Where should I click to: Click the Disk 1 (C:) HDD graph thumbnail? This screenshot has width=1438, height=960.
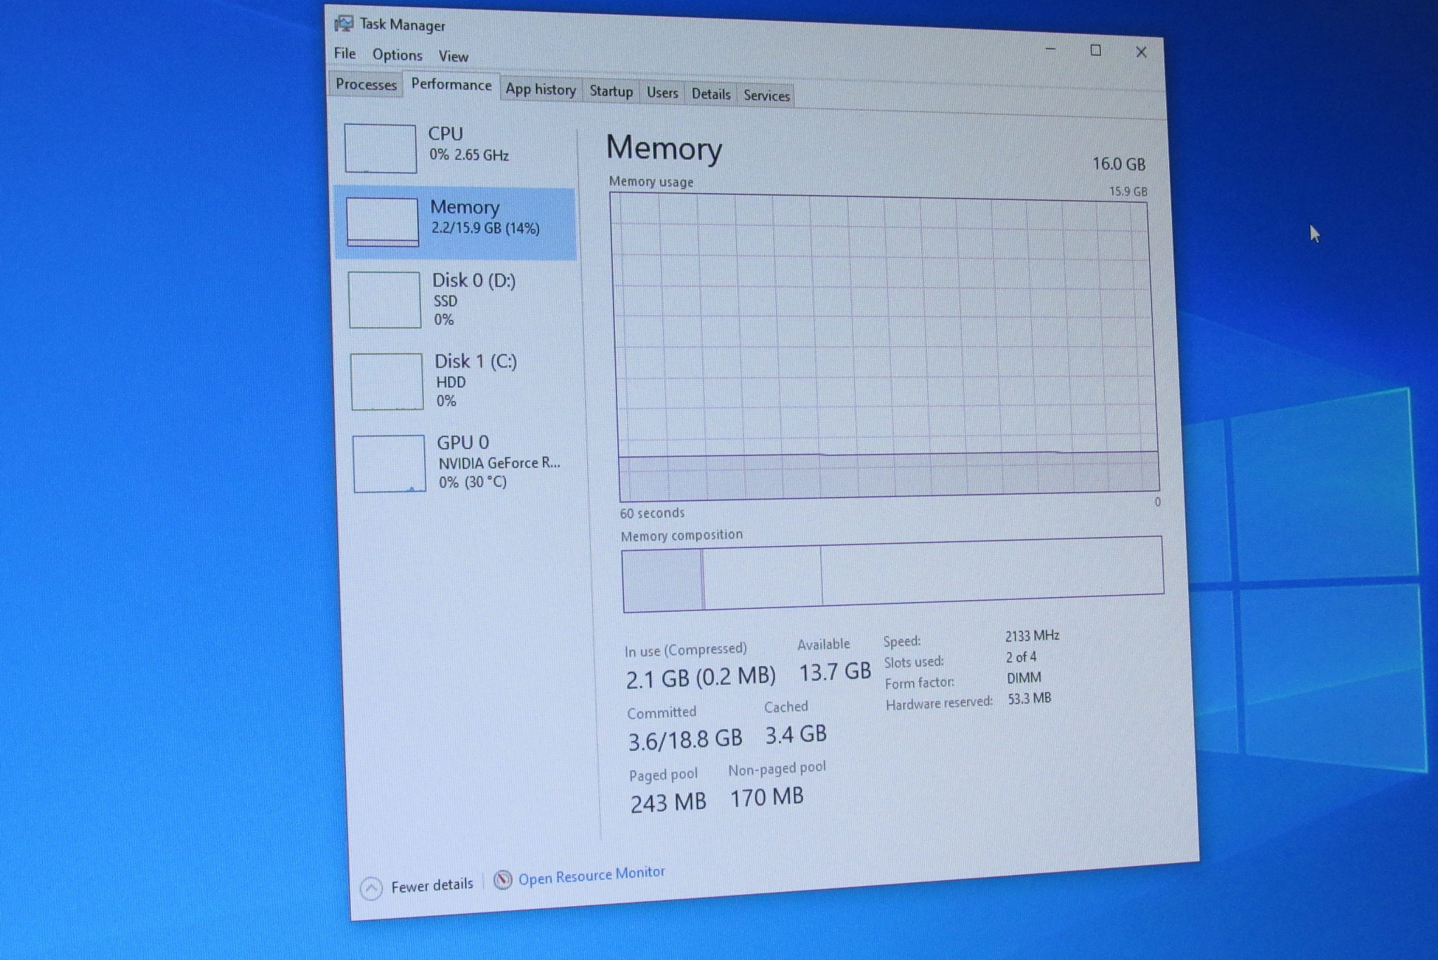pos(387,381)
